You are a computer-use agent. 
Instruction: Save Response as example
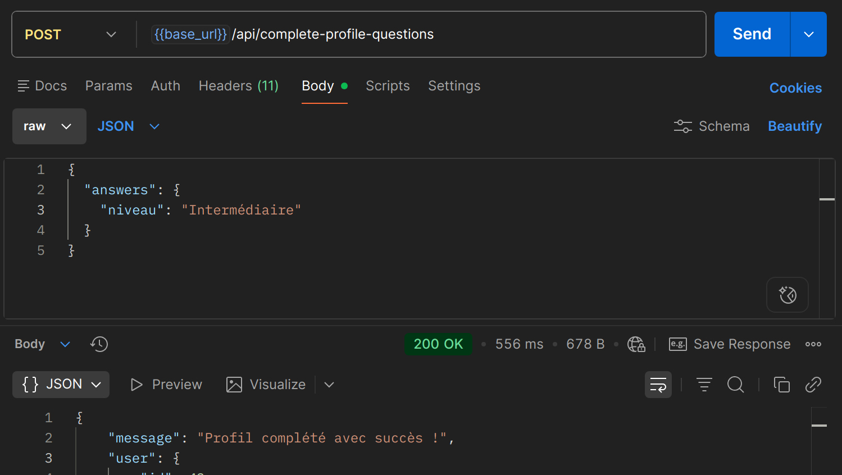[x=730, y=344]
